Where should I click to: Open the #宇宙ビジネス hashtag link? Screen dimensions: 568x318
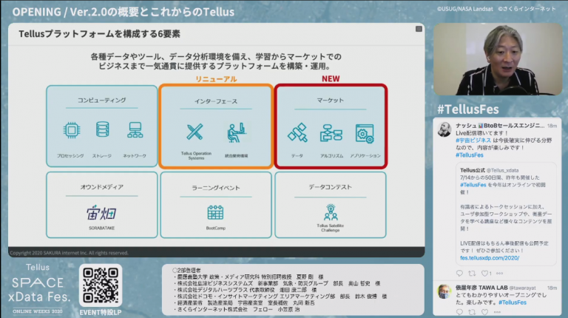click(473, 141)
